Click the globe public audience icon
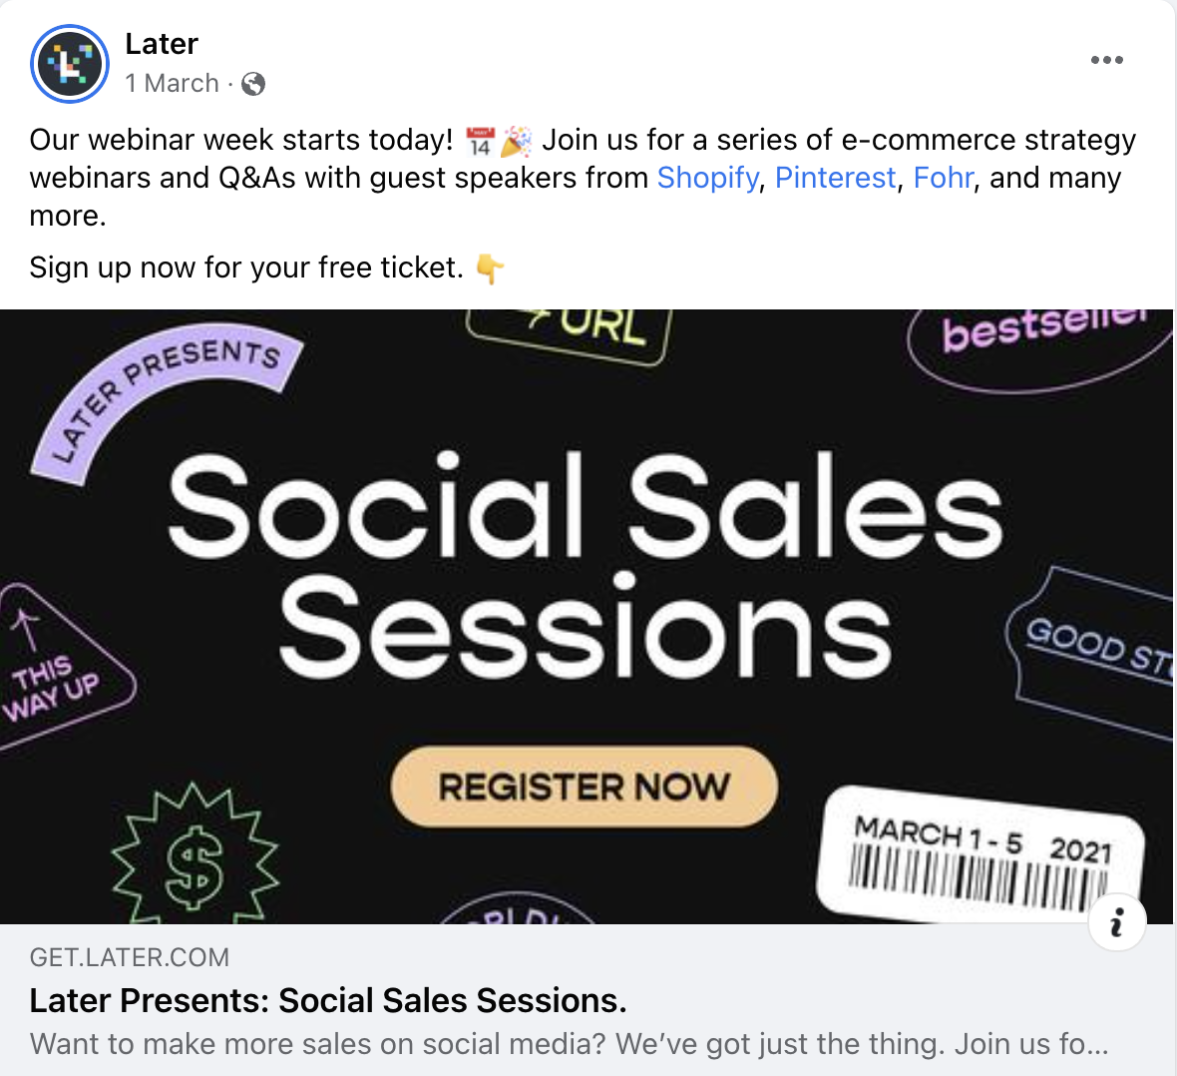Screen dimensions: 1177x1076 [253, 84]
